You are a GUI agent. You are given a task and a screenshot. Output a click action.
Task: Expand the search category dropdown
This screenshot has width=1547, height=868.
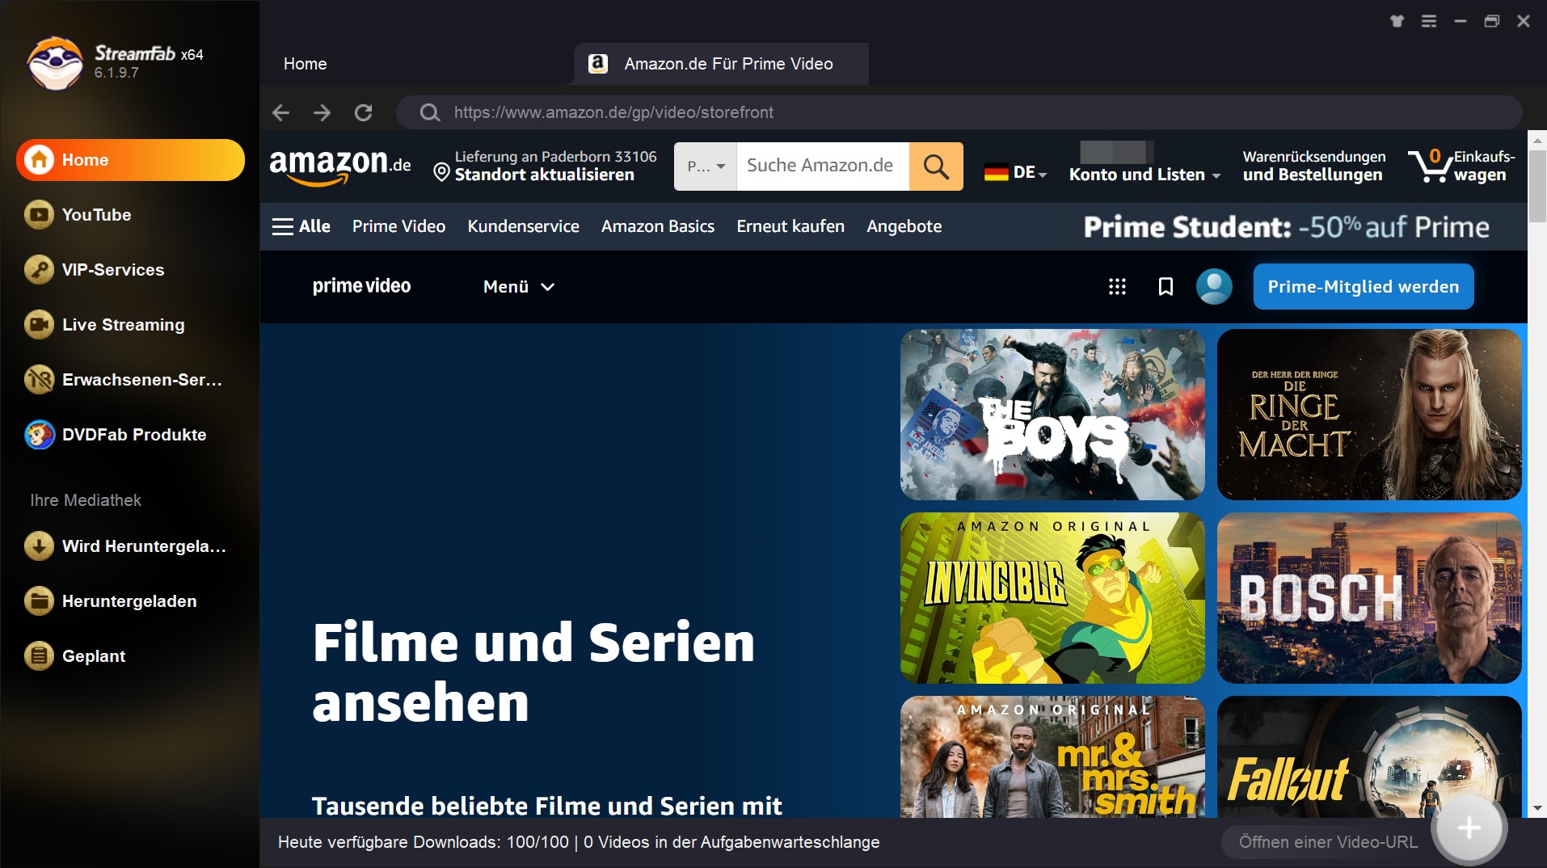tap(706, 166)
